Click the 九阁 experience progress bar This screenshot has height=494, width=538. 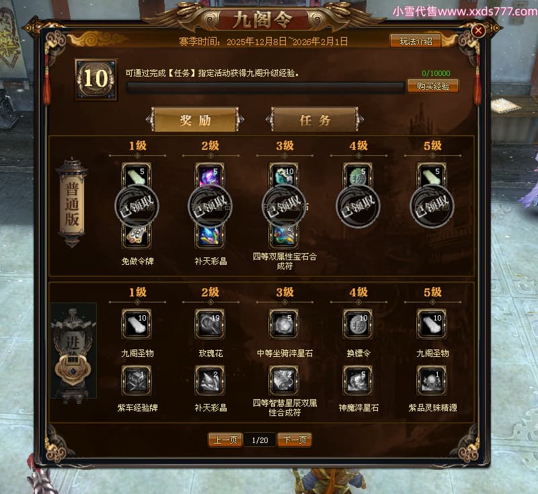click(265, 87)
